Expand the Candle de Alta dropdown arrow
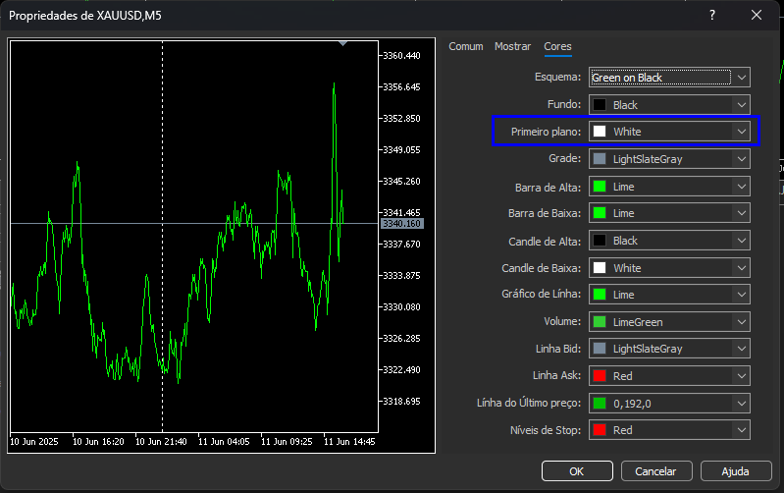The height and width of the screenshot is (493, 784). point(742,241)
